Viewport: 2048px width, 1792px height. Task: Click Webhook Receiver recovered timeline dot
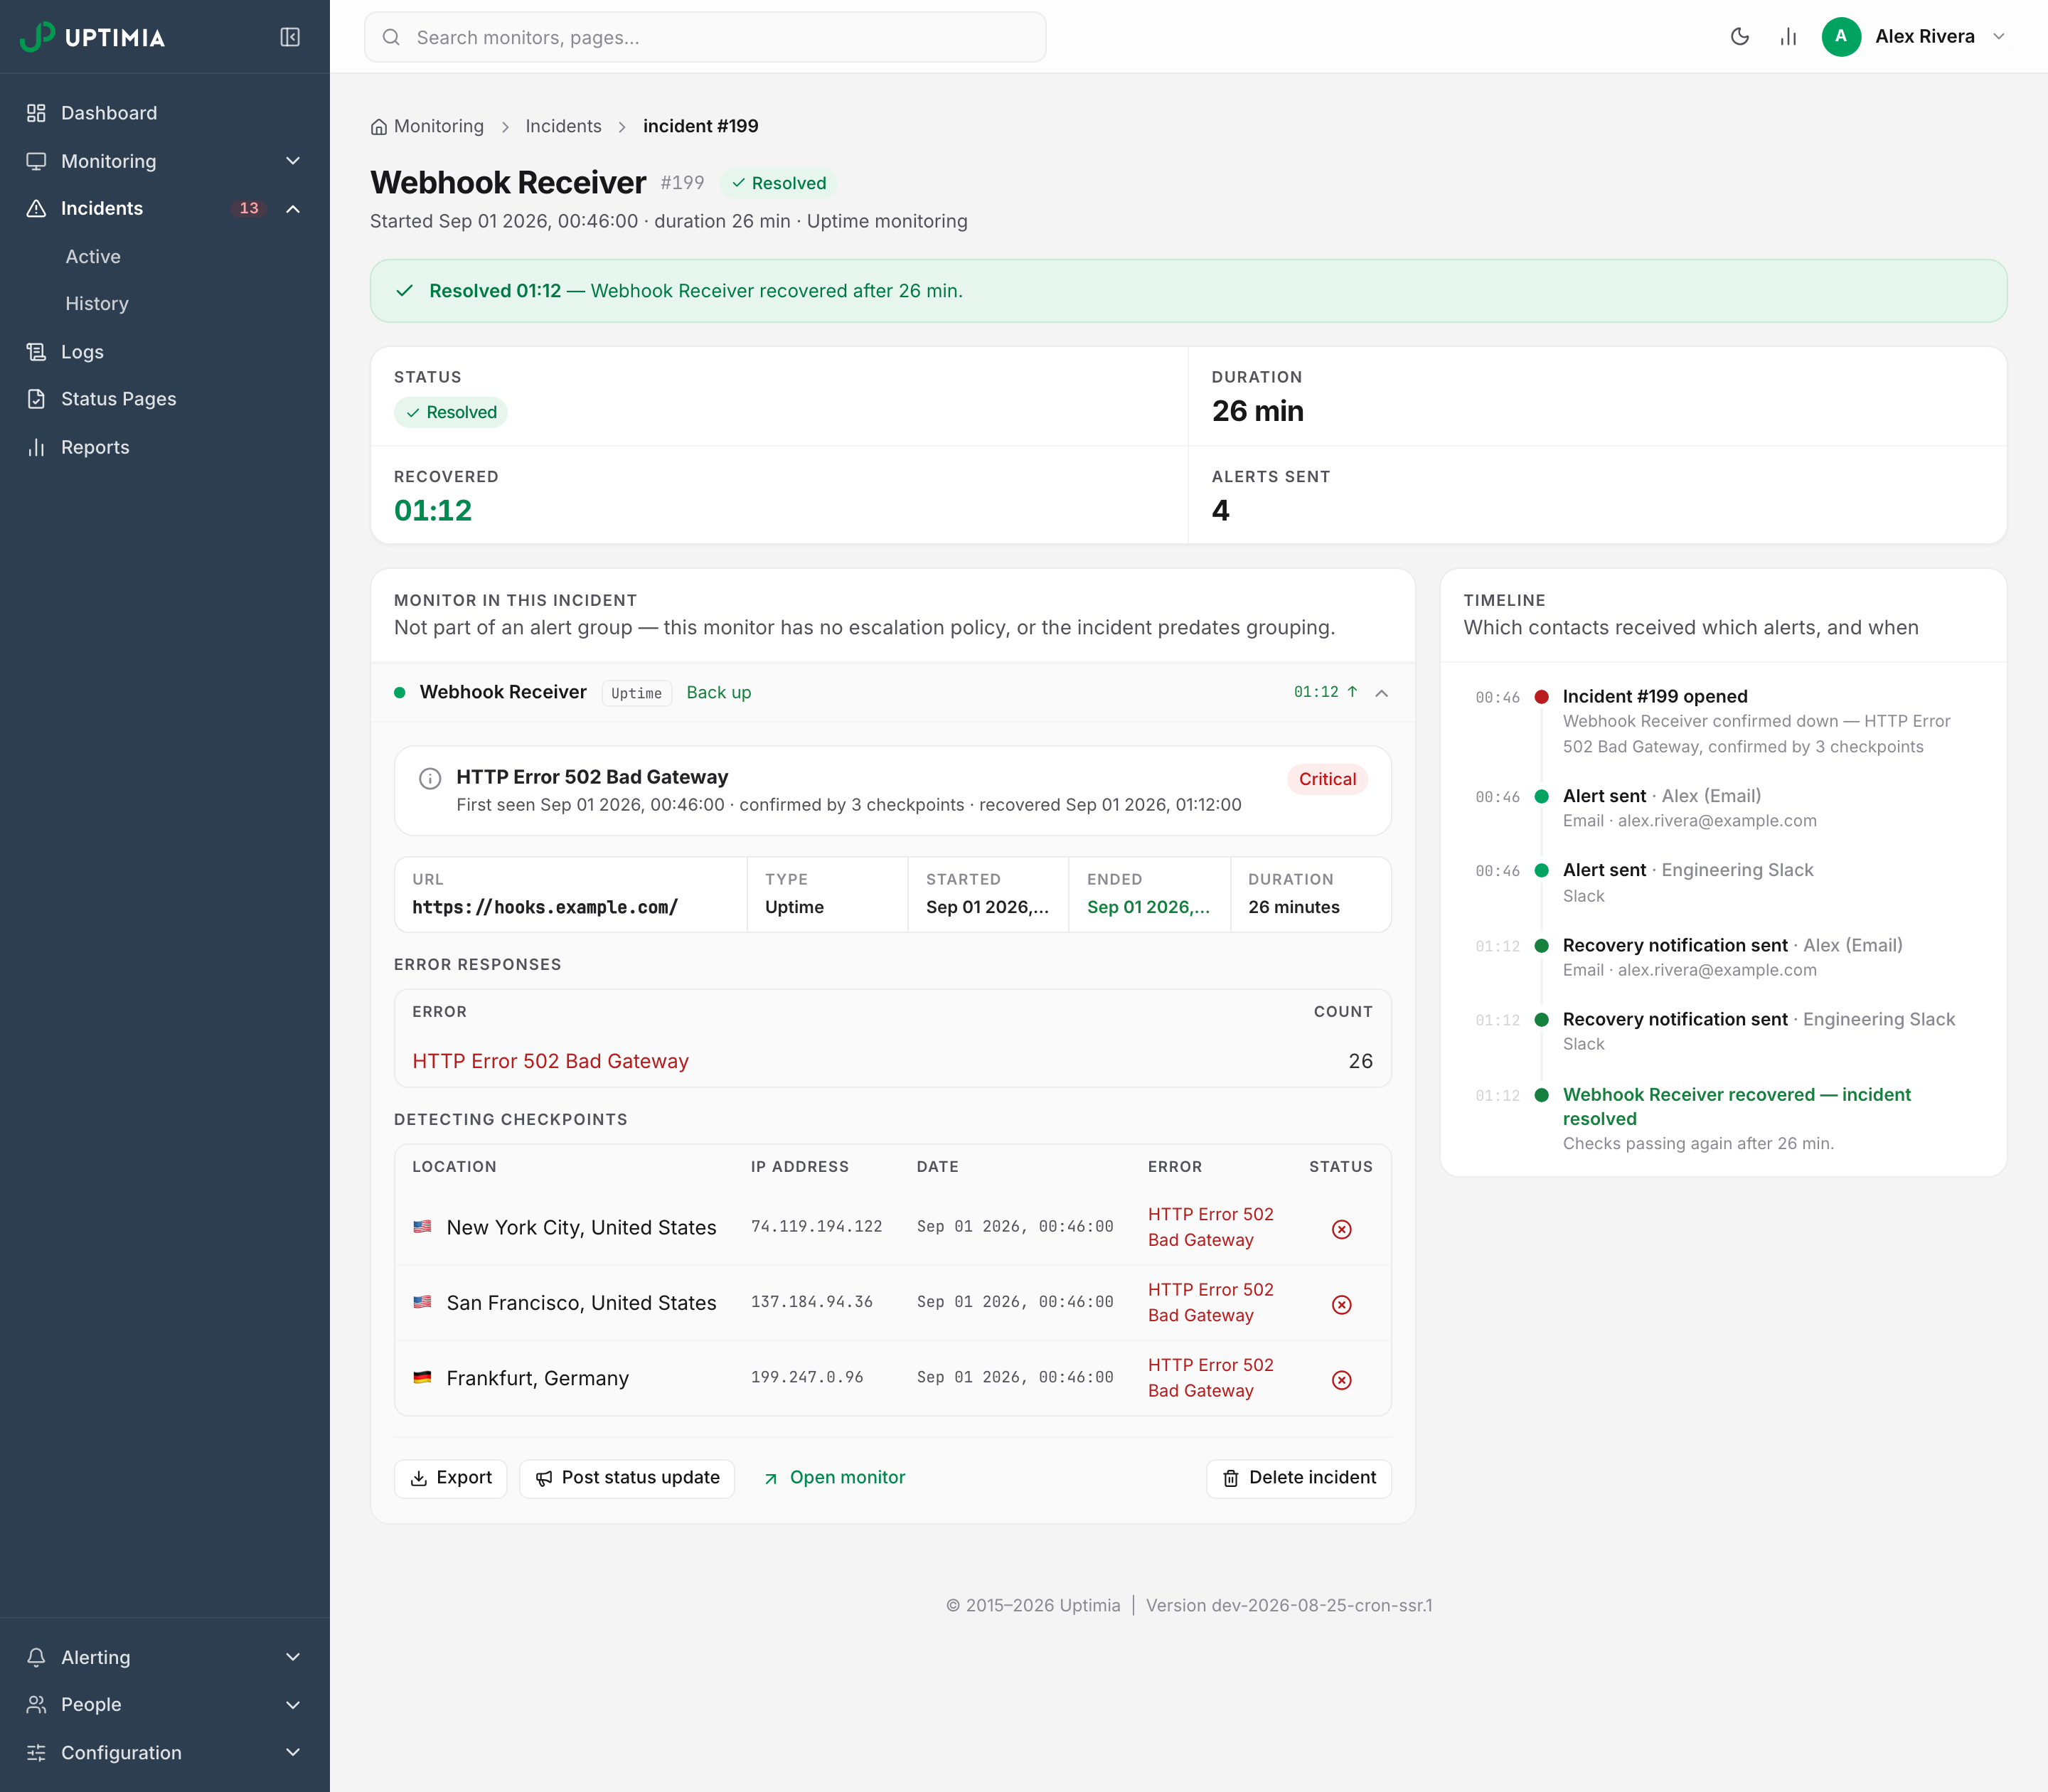1542,1095
